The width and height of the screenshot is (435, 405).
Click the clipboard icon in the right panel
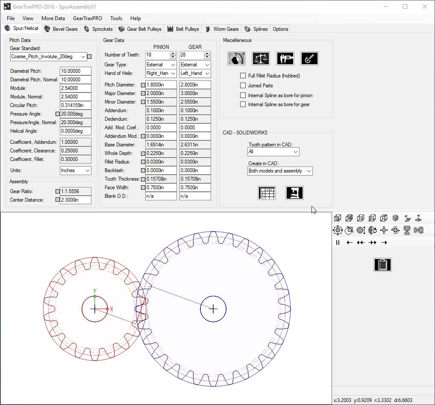tap(382, 265)
